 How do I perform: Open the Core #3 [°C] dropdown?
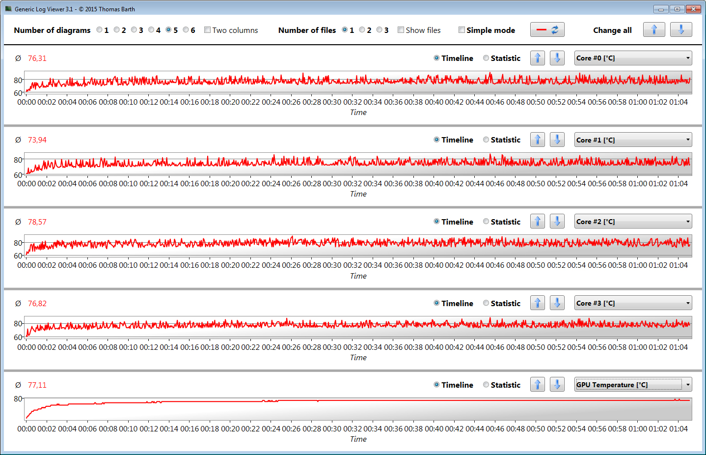point(633,303)
